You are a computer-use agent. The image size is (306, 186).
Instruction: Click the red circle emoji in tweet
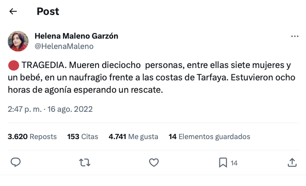click(x=13, y=65)
